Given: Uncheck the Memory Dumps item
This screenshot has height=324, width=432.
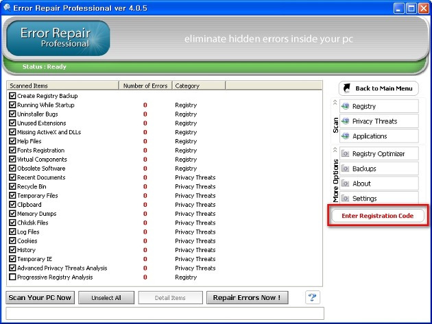Looking at the screenshot, I should point(12,213).
